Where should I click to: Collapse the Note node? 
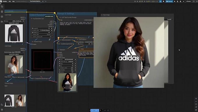coord(80,49)
